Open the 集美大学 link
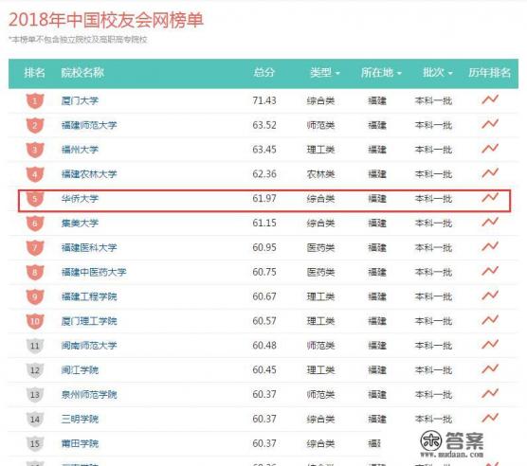Screen dimensions: 527x466 (80, 224)
